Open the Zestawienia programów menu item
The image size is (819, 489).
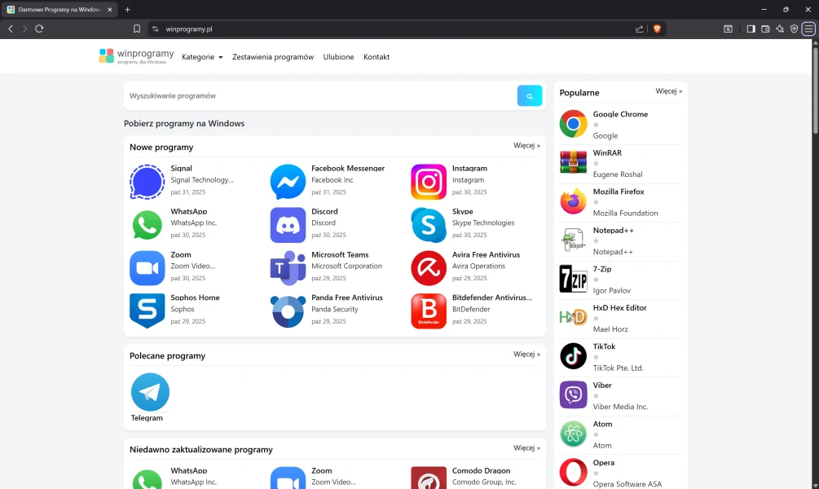[272, 57]
